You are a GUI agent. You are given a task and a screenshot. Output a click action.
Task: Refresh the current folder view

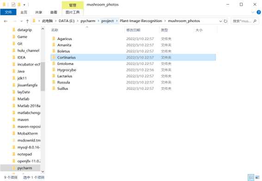(225, 21)
